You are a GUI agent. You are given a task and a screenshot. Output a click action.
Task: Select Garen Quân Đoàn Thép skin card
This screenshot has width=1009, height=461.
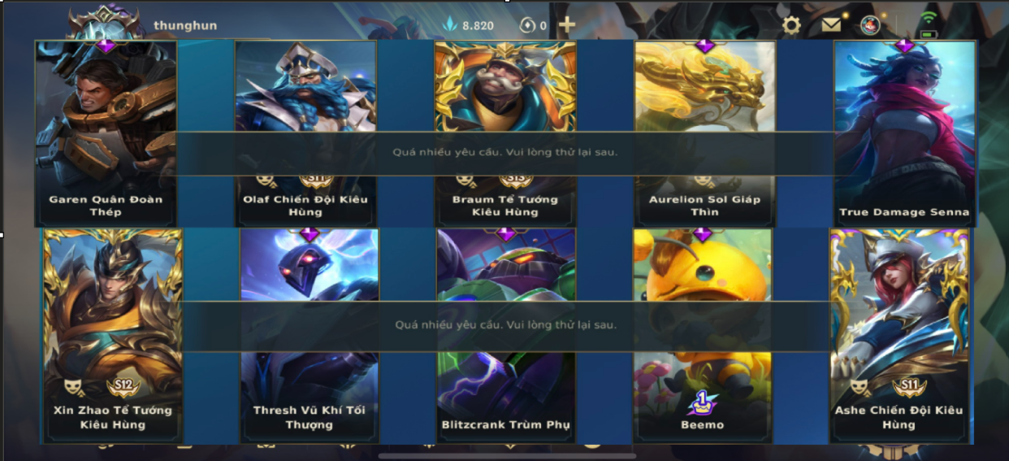click(106, 133)
